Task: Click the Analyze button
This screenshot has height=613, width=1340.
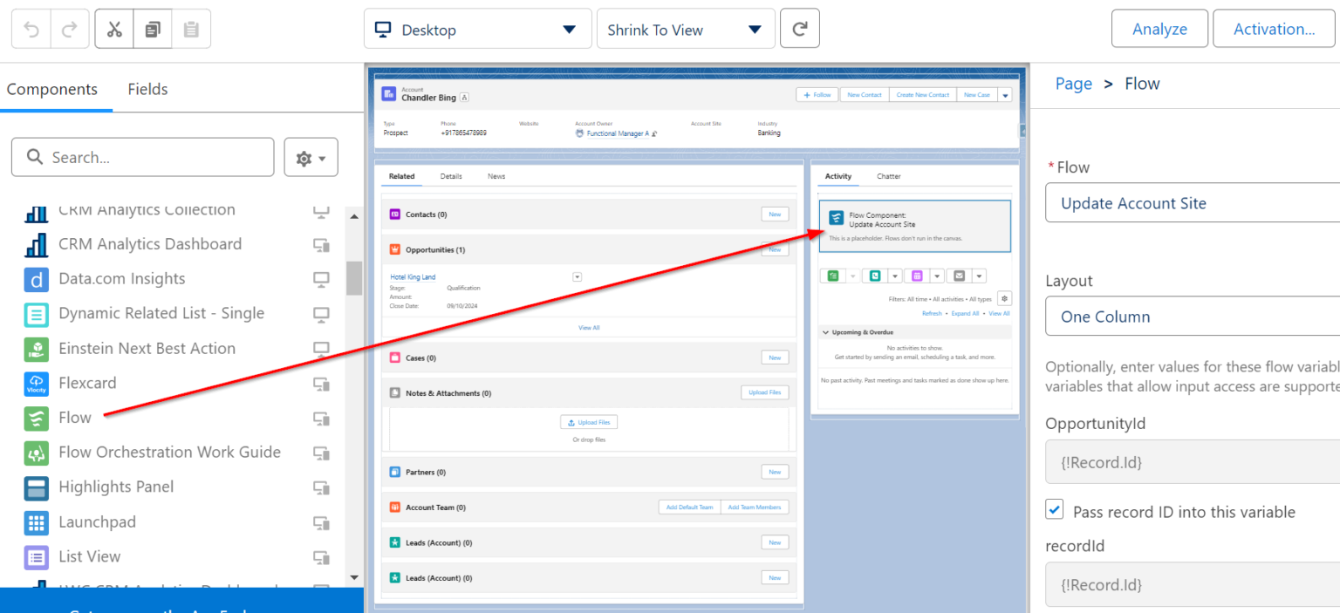Action: coord(1159,29)
